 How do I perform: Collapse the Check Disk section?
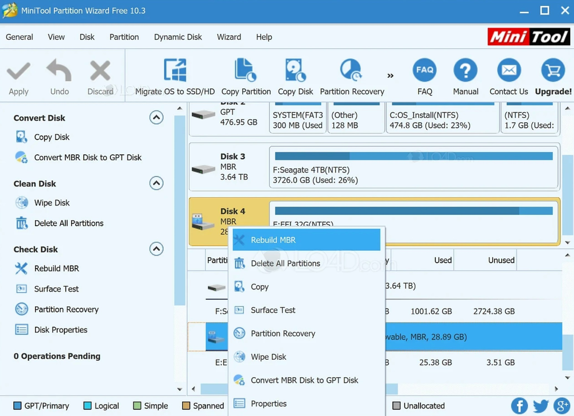click(156, 249)
